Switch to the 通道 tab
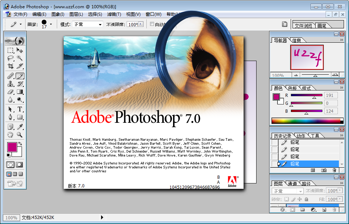 292,183
